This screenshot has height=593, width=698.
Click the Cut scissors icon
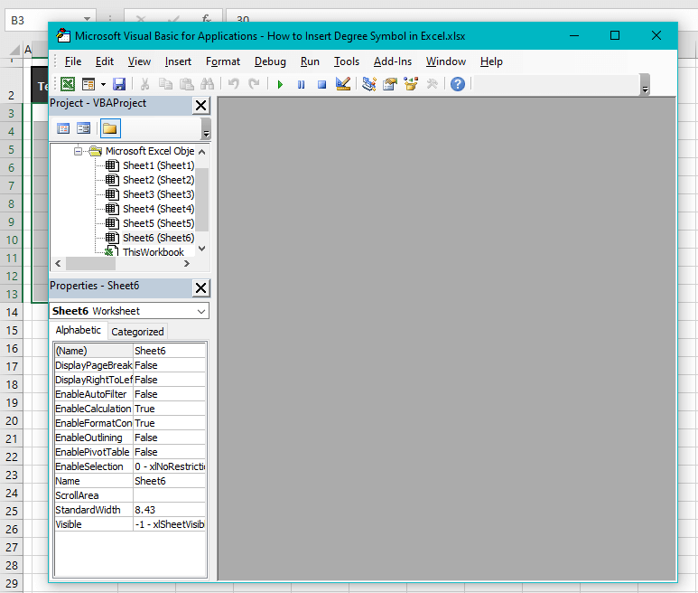point(144,84)
